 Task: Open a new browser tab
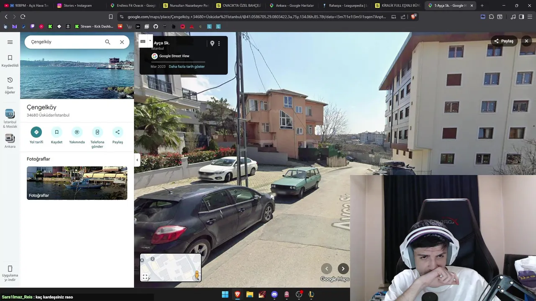[482, 5]
